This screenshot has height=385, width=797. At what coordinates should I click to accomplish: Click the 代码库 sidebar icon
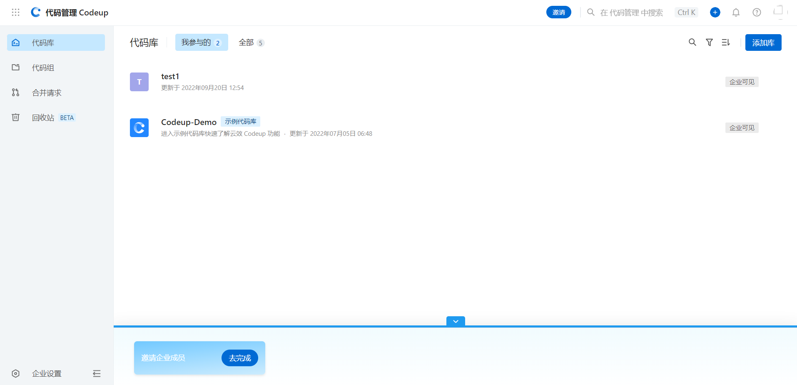pos(15,42)
